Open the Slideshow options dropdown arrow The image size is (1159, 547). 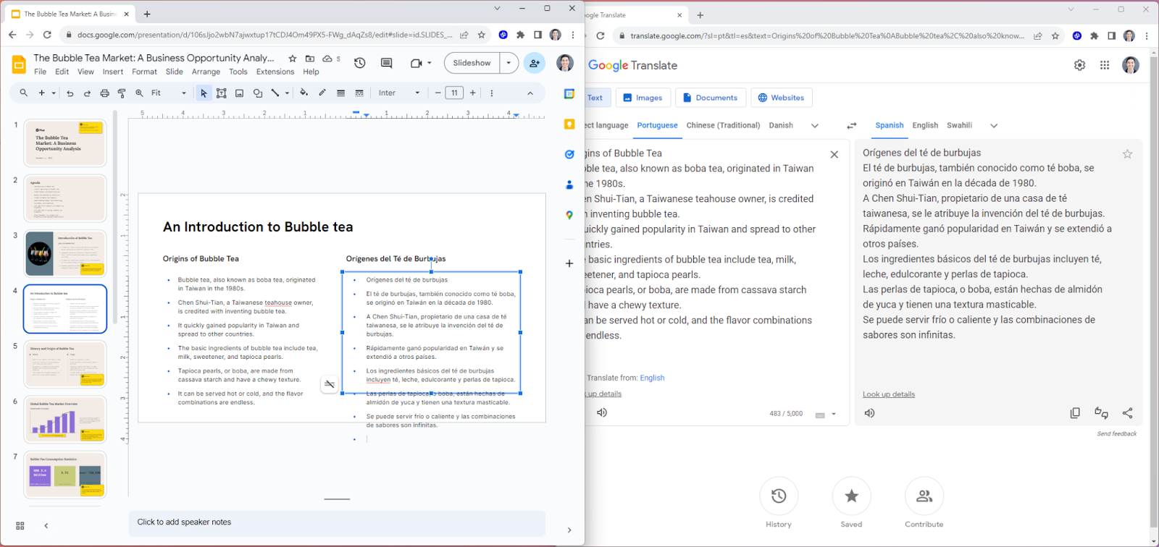[509, 63]
